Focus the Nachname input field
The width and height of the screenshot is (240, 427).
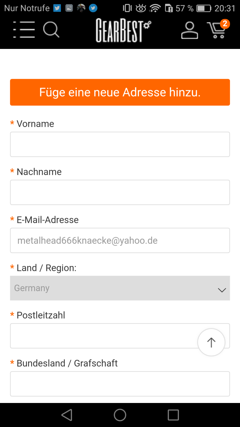point(120,192)
